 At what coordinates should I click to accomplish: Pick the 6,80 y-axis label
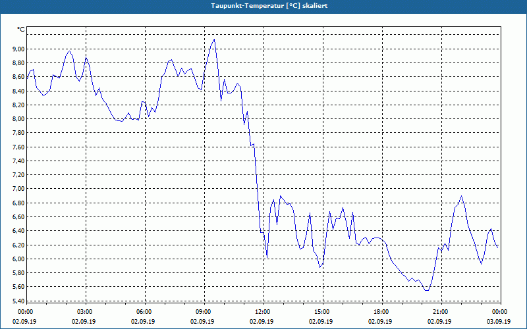coord(18,203)
